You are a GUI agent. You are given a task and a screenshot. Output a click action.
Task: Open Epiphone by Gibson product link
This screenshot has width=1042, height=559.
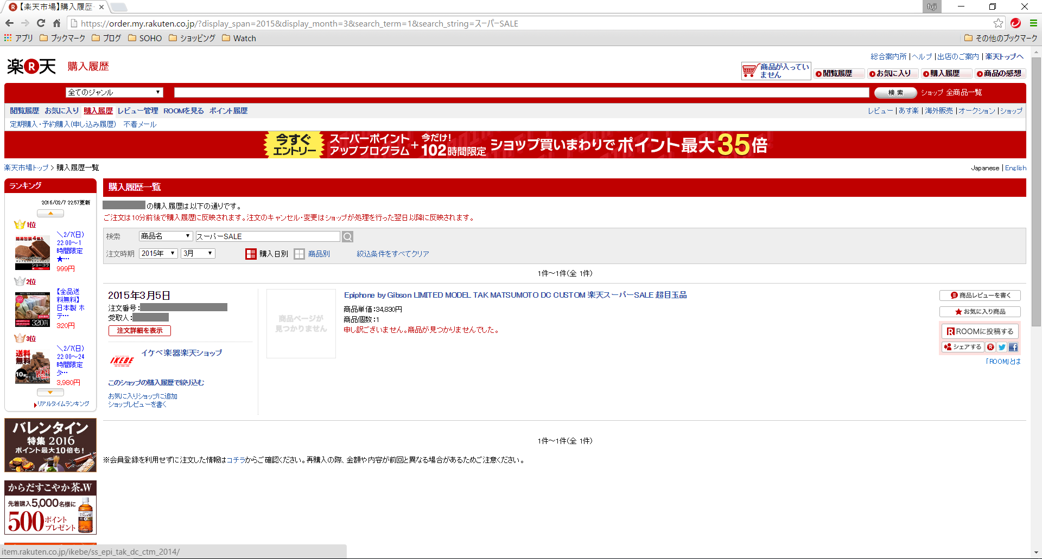tap(515, 295)
